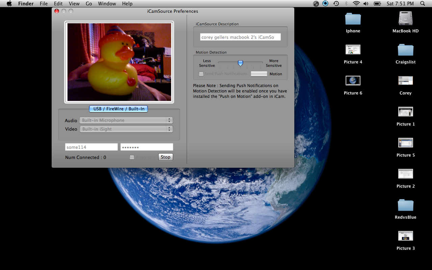Image resolution: width=432 pixels, height=270 pixels.
Task: Click the rubber duck camera preview
Action: click(119, 62)
